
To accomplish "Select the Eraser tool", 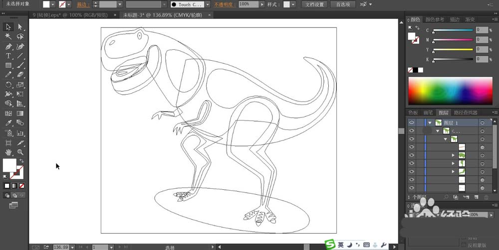I will [20, 75].
